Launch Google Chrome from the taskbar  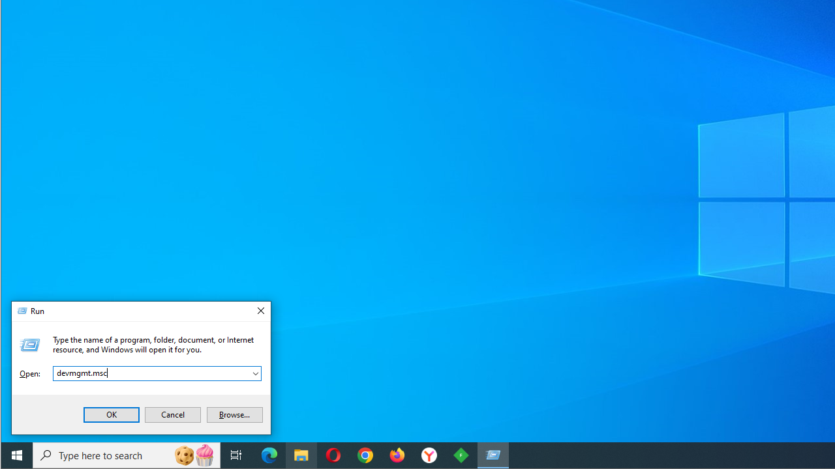coord(365,455)
